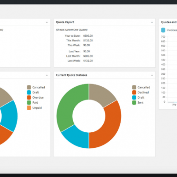This screenshot has width=177, height=177.
Task: Toggle Invoices series in bar chart legend
Action: pos(169,30)
